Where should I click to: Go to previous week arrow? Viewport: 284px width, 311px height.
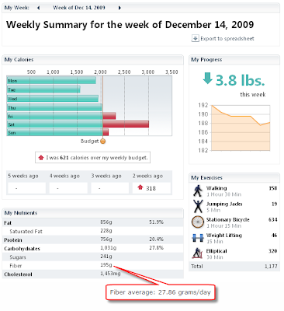tap(38, 8)
